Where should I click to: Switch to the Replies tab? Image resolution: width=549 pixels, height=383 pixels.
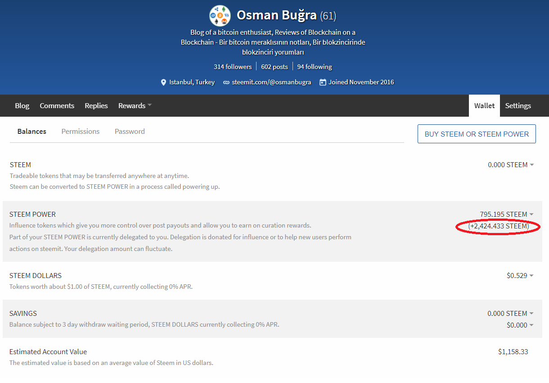[x=96, y=105]
